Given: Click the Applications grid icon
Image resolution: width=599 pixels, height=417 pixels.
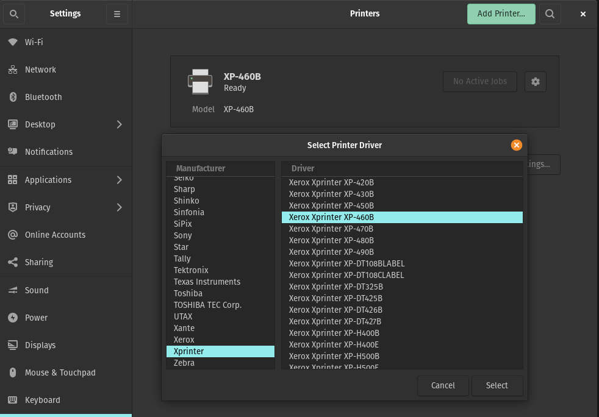Looking at the screenshot, I should point(13,180).
